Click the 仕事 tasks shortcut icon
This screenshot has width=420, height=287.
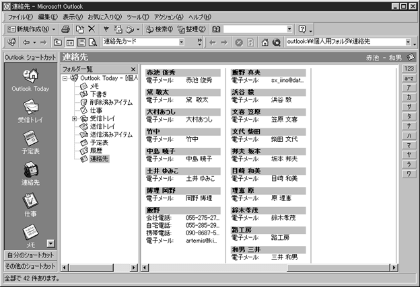point(30,200)
